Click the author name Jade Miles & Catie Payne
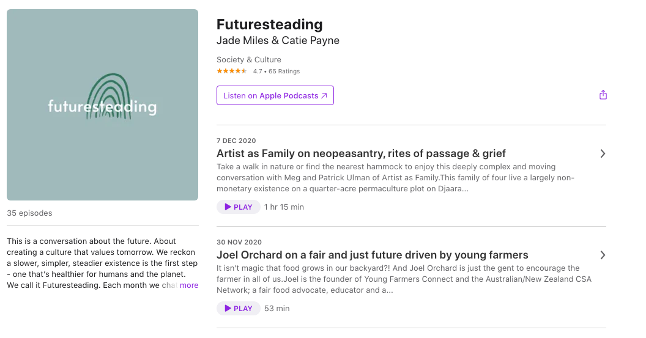The height and width of the screenshot is (338, 646). [x=278, y=41]
